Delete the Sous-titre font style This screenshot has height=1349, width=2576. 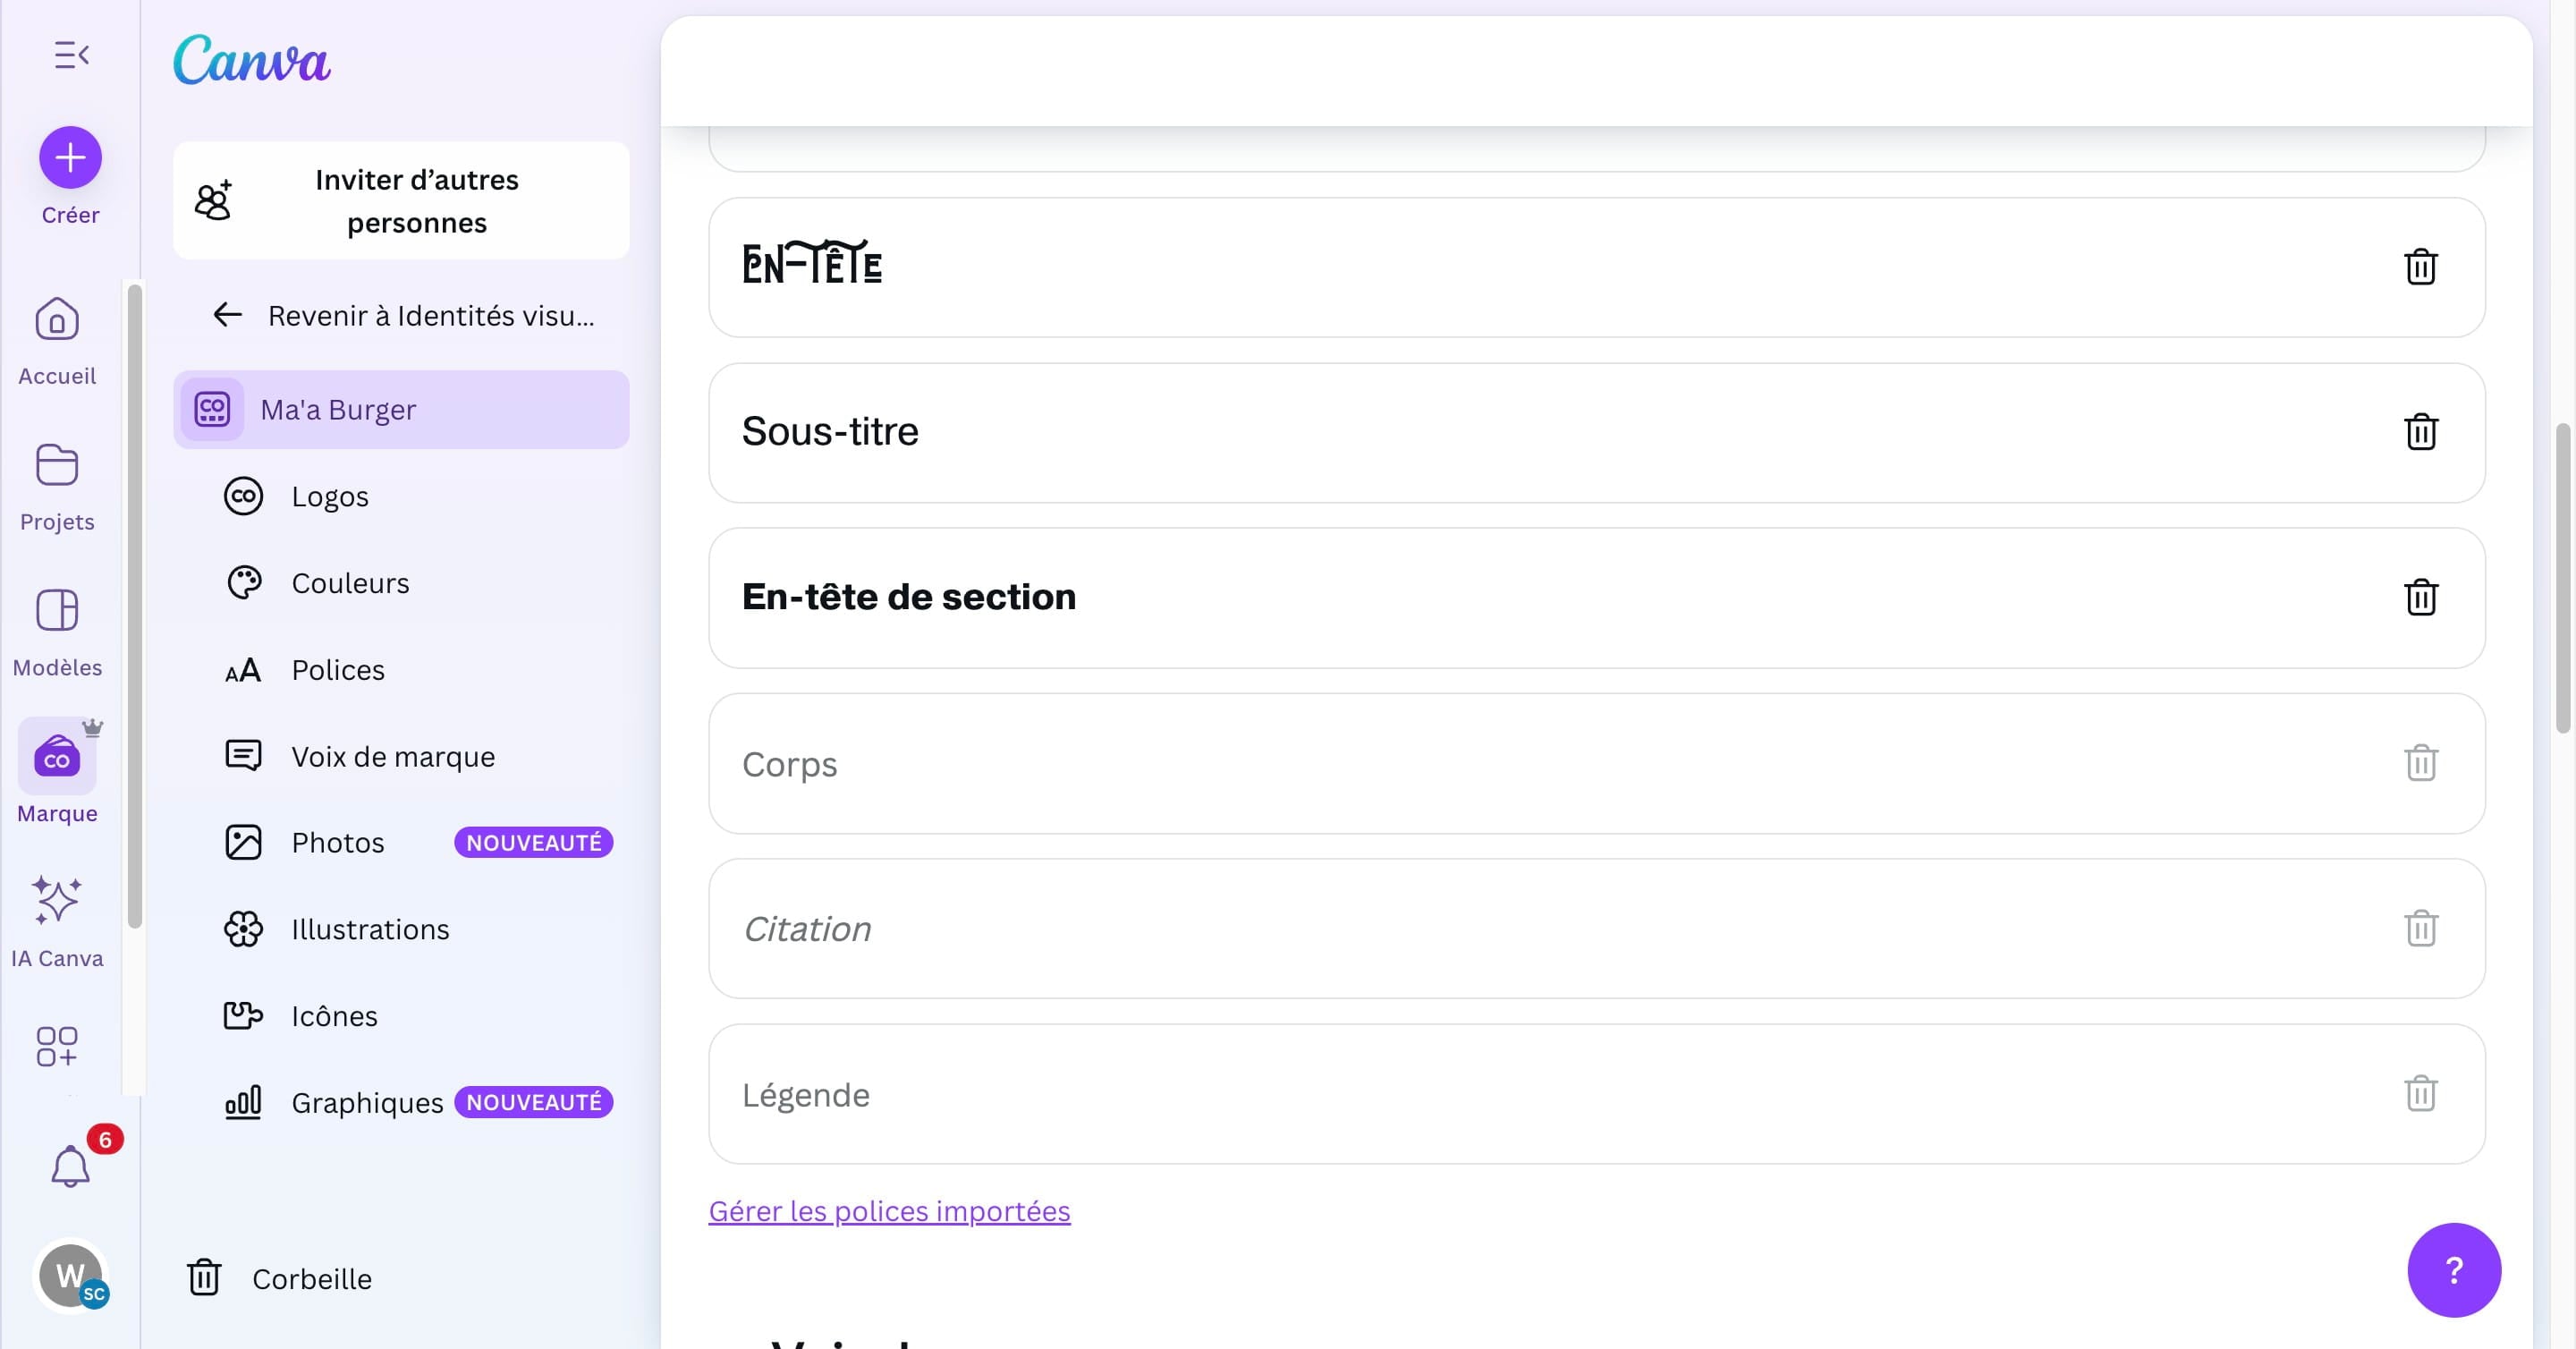click(2420, 432)
